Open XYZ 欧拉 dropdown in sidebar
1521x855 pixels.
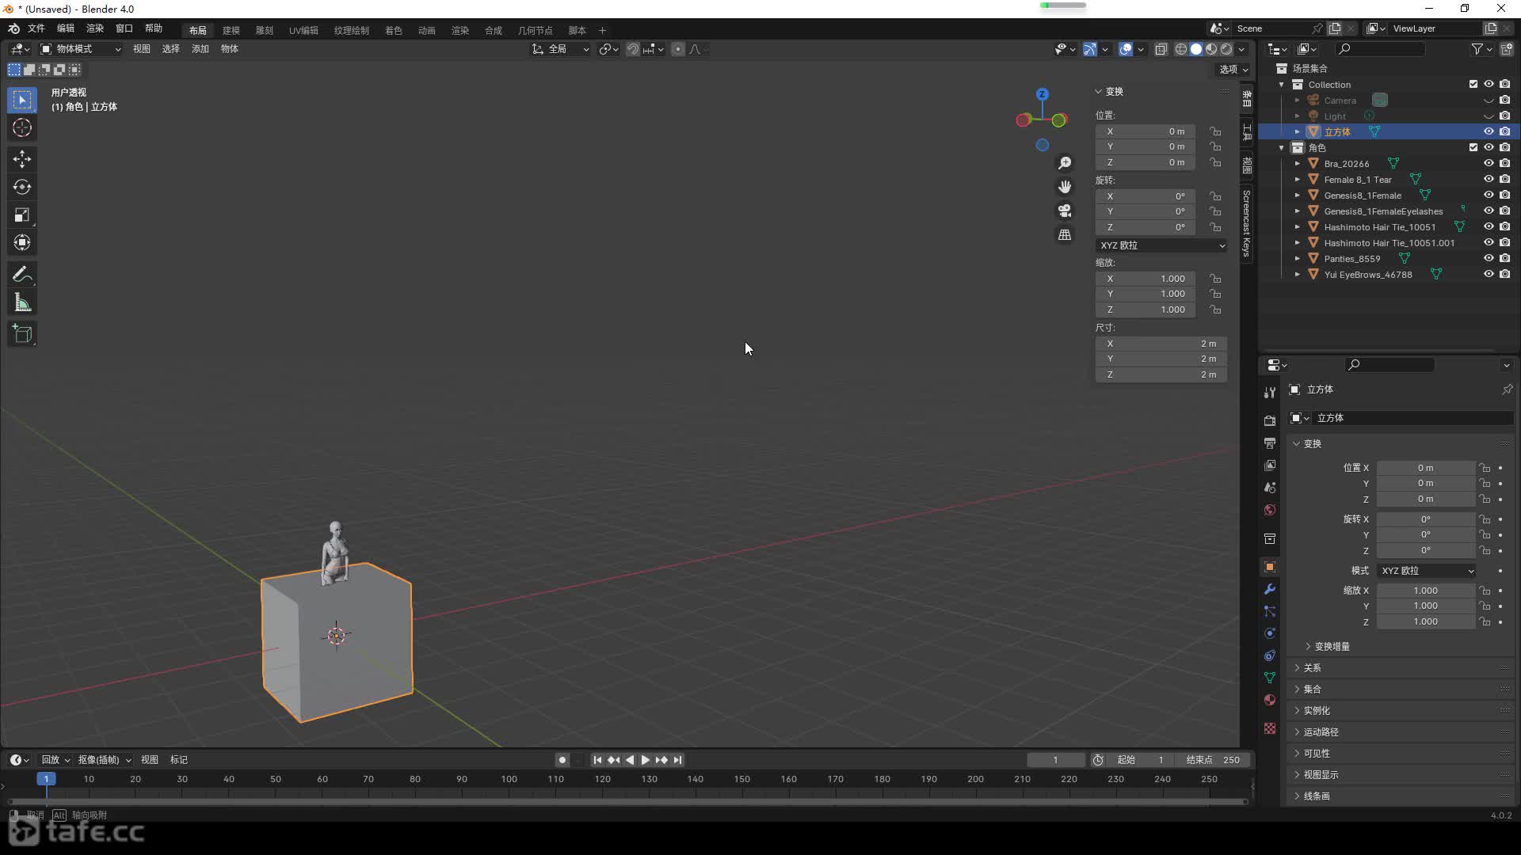point(1162,245)
